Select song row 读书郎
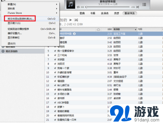 (x=104, y=98)
